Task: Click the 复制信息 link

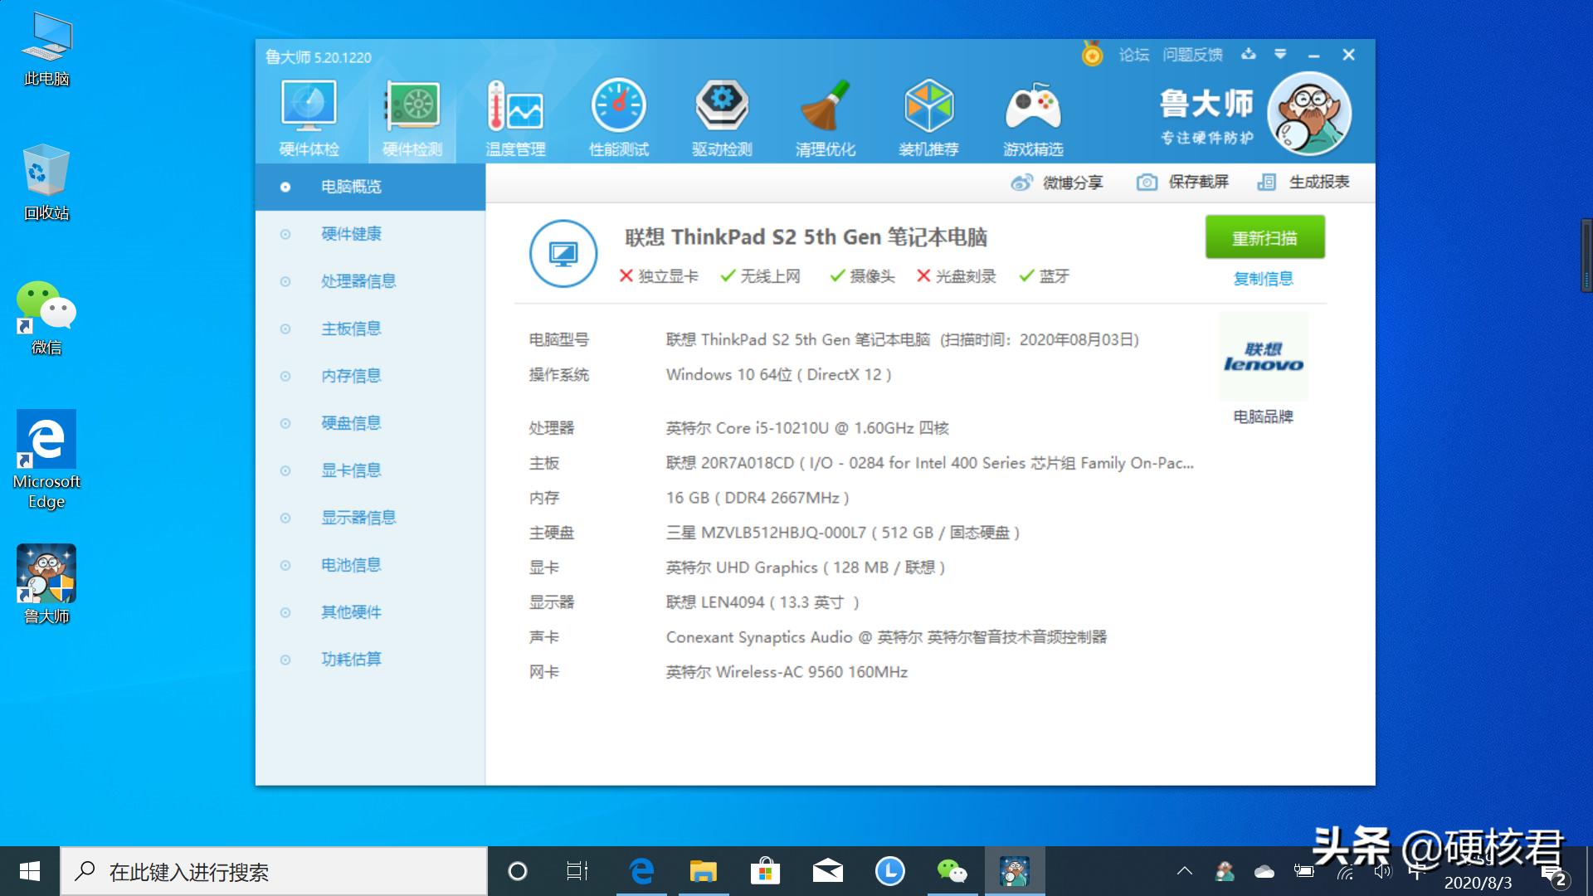Action: [x=1263, y=279]
